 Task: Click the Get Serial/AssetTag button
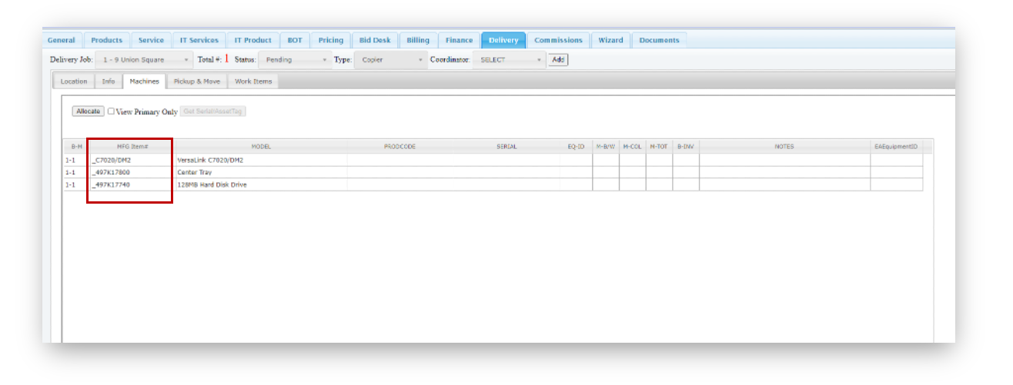coord(212,111)
